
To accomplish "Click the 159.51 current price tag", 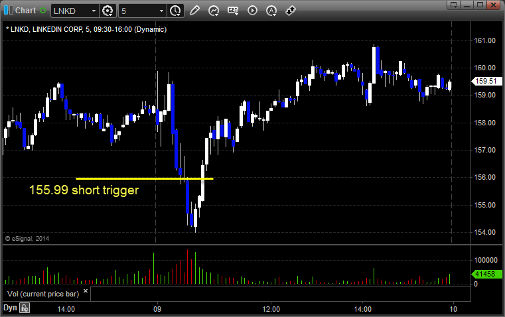I will pyautogui.click(x=486, y=81).
